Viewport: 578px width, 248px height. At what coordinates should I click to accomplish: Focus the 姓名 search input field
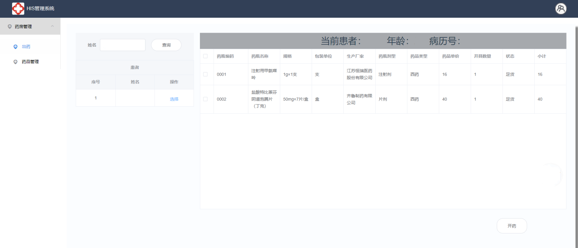point(123,45)
